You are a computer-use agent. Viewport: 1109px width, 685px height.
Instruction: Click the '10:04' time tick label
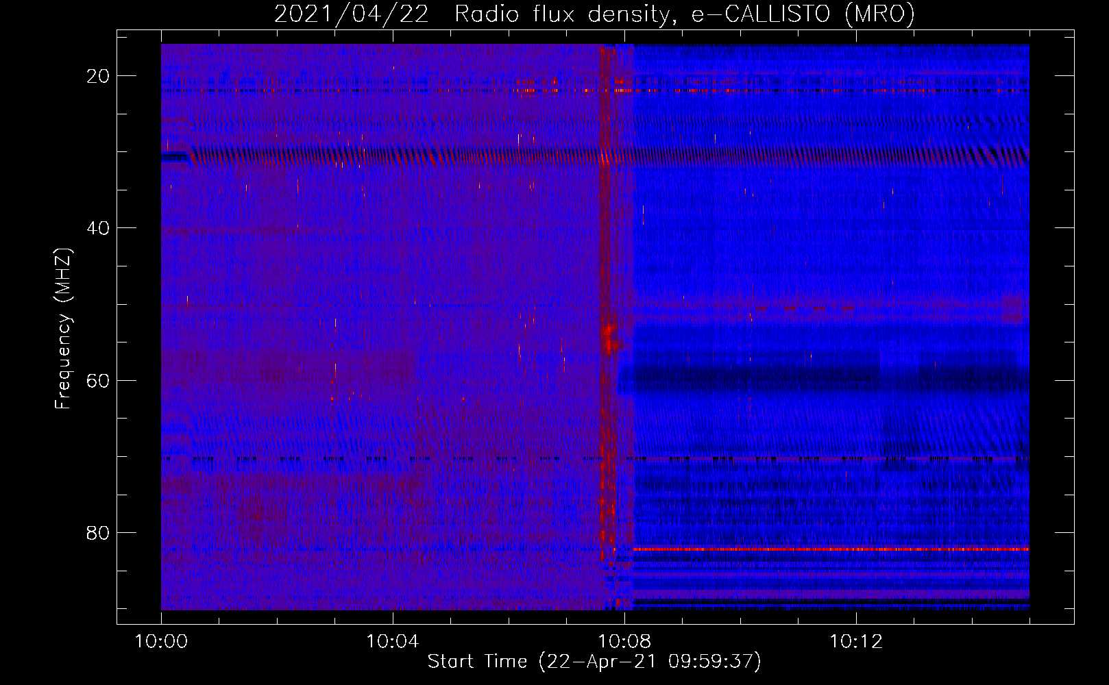[393, 642]
